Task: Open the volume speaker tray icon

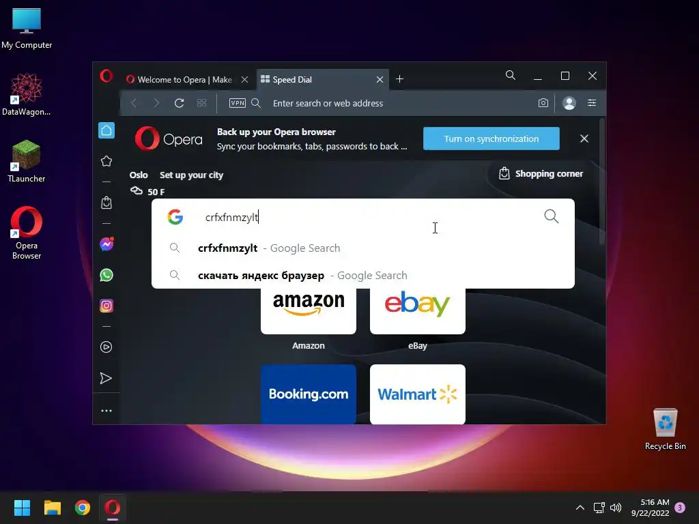Action: coord(616,508)
